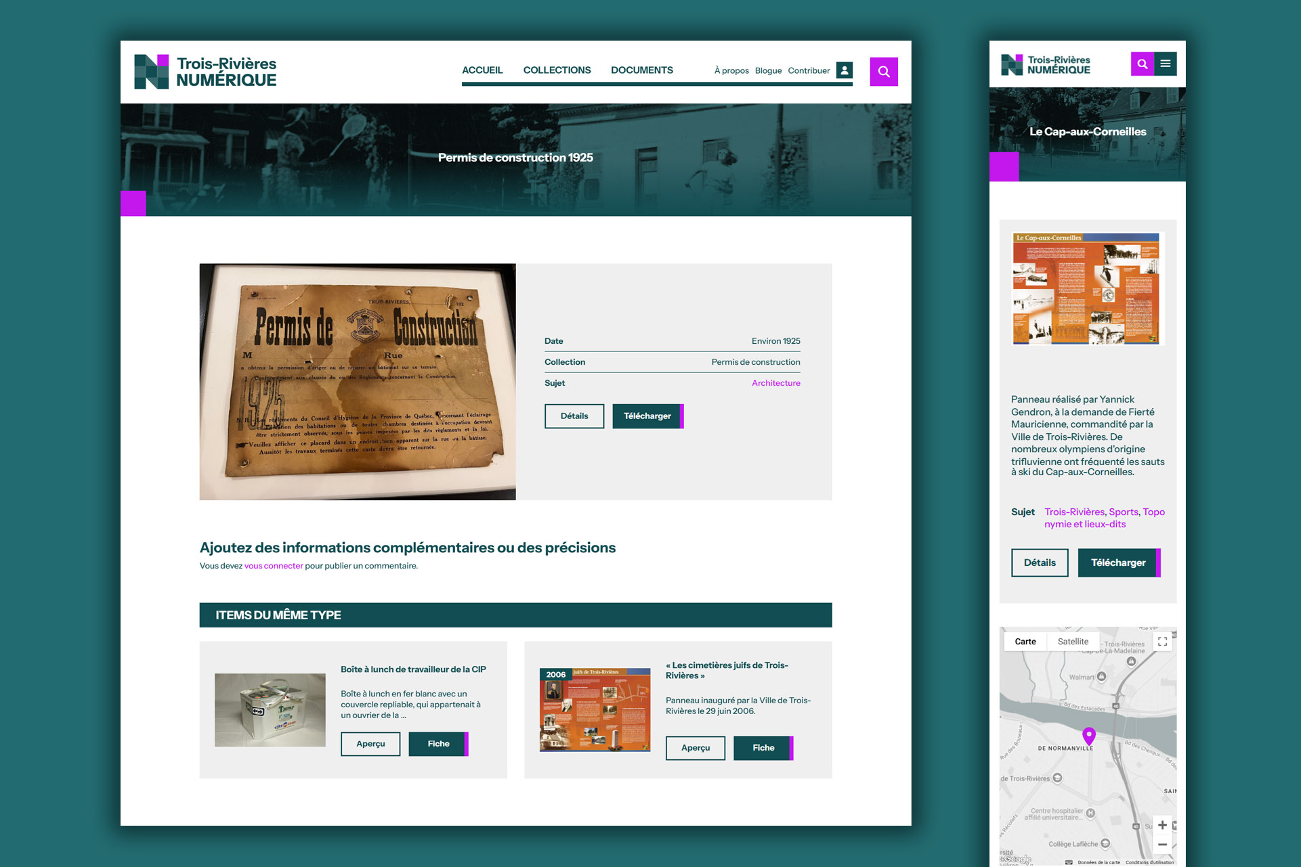Zoom in on the map
The height and width of the screenshot is (867, 1301).
[x=1162, y=825]
